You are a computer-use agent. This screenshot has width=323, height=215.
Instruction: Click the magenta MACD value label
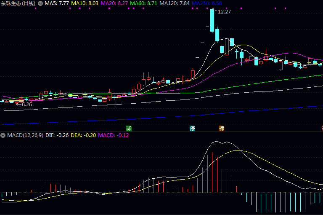pyautogui.click(x=113, y=135)
